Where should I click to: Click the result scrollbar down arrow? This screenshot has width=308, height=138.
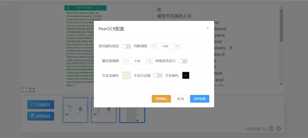click(281, 84)
